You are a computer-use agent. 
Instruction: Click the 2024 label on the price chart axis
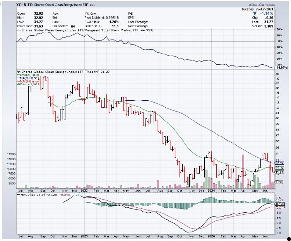(211, 191)
